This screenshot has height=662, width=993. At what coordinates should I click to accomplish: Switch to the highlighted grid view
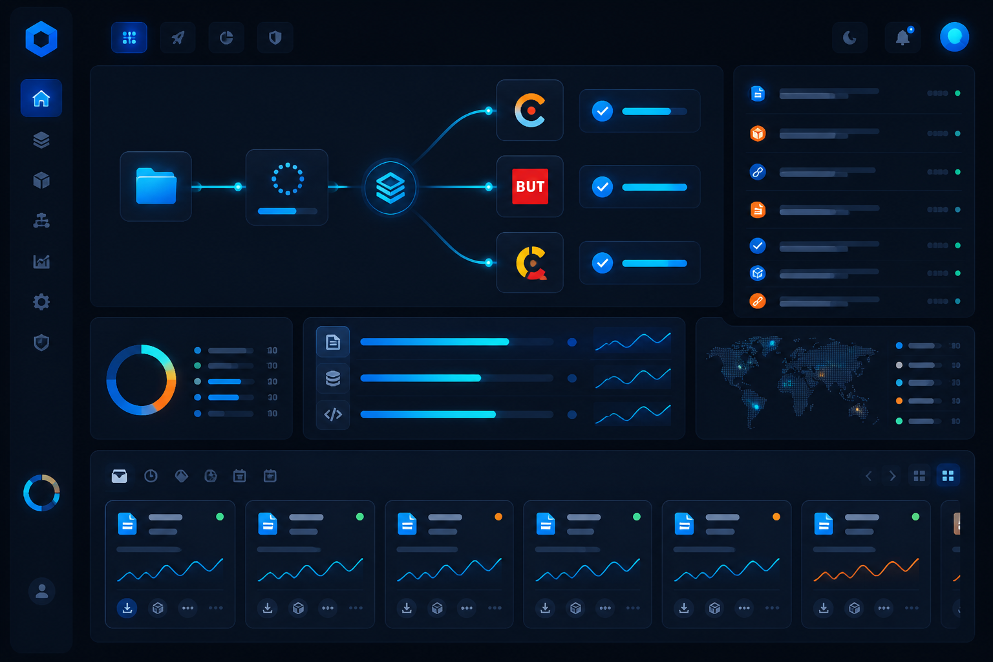948,476
